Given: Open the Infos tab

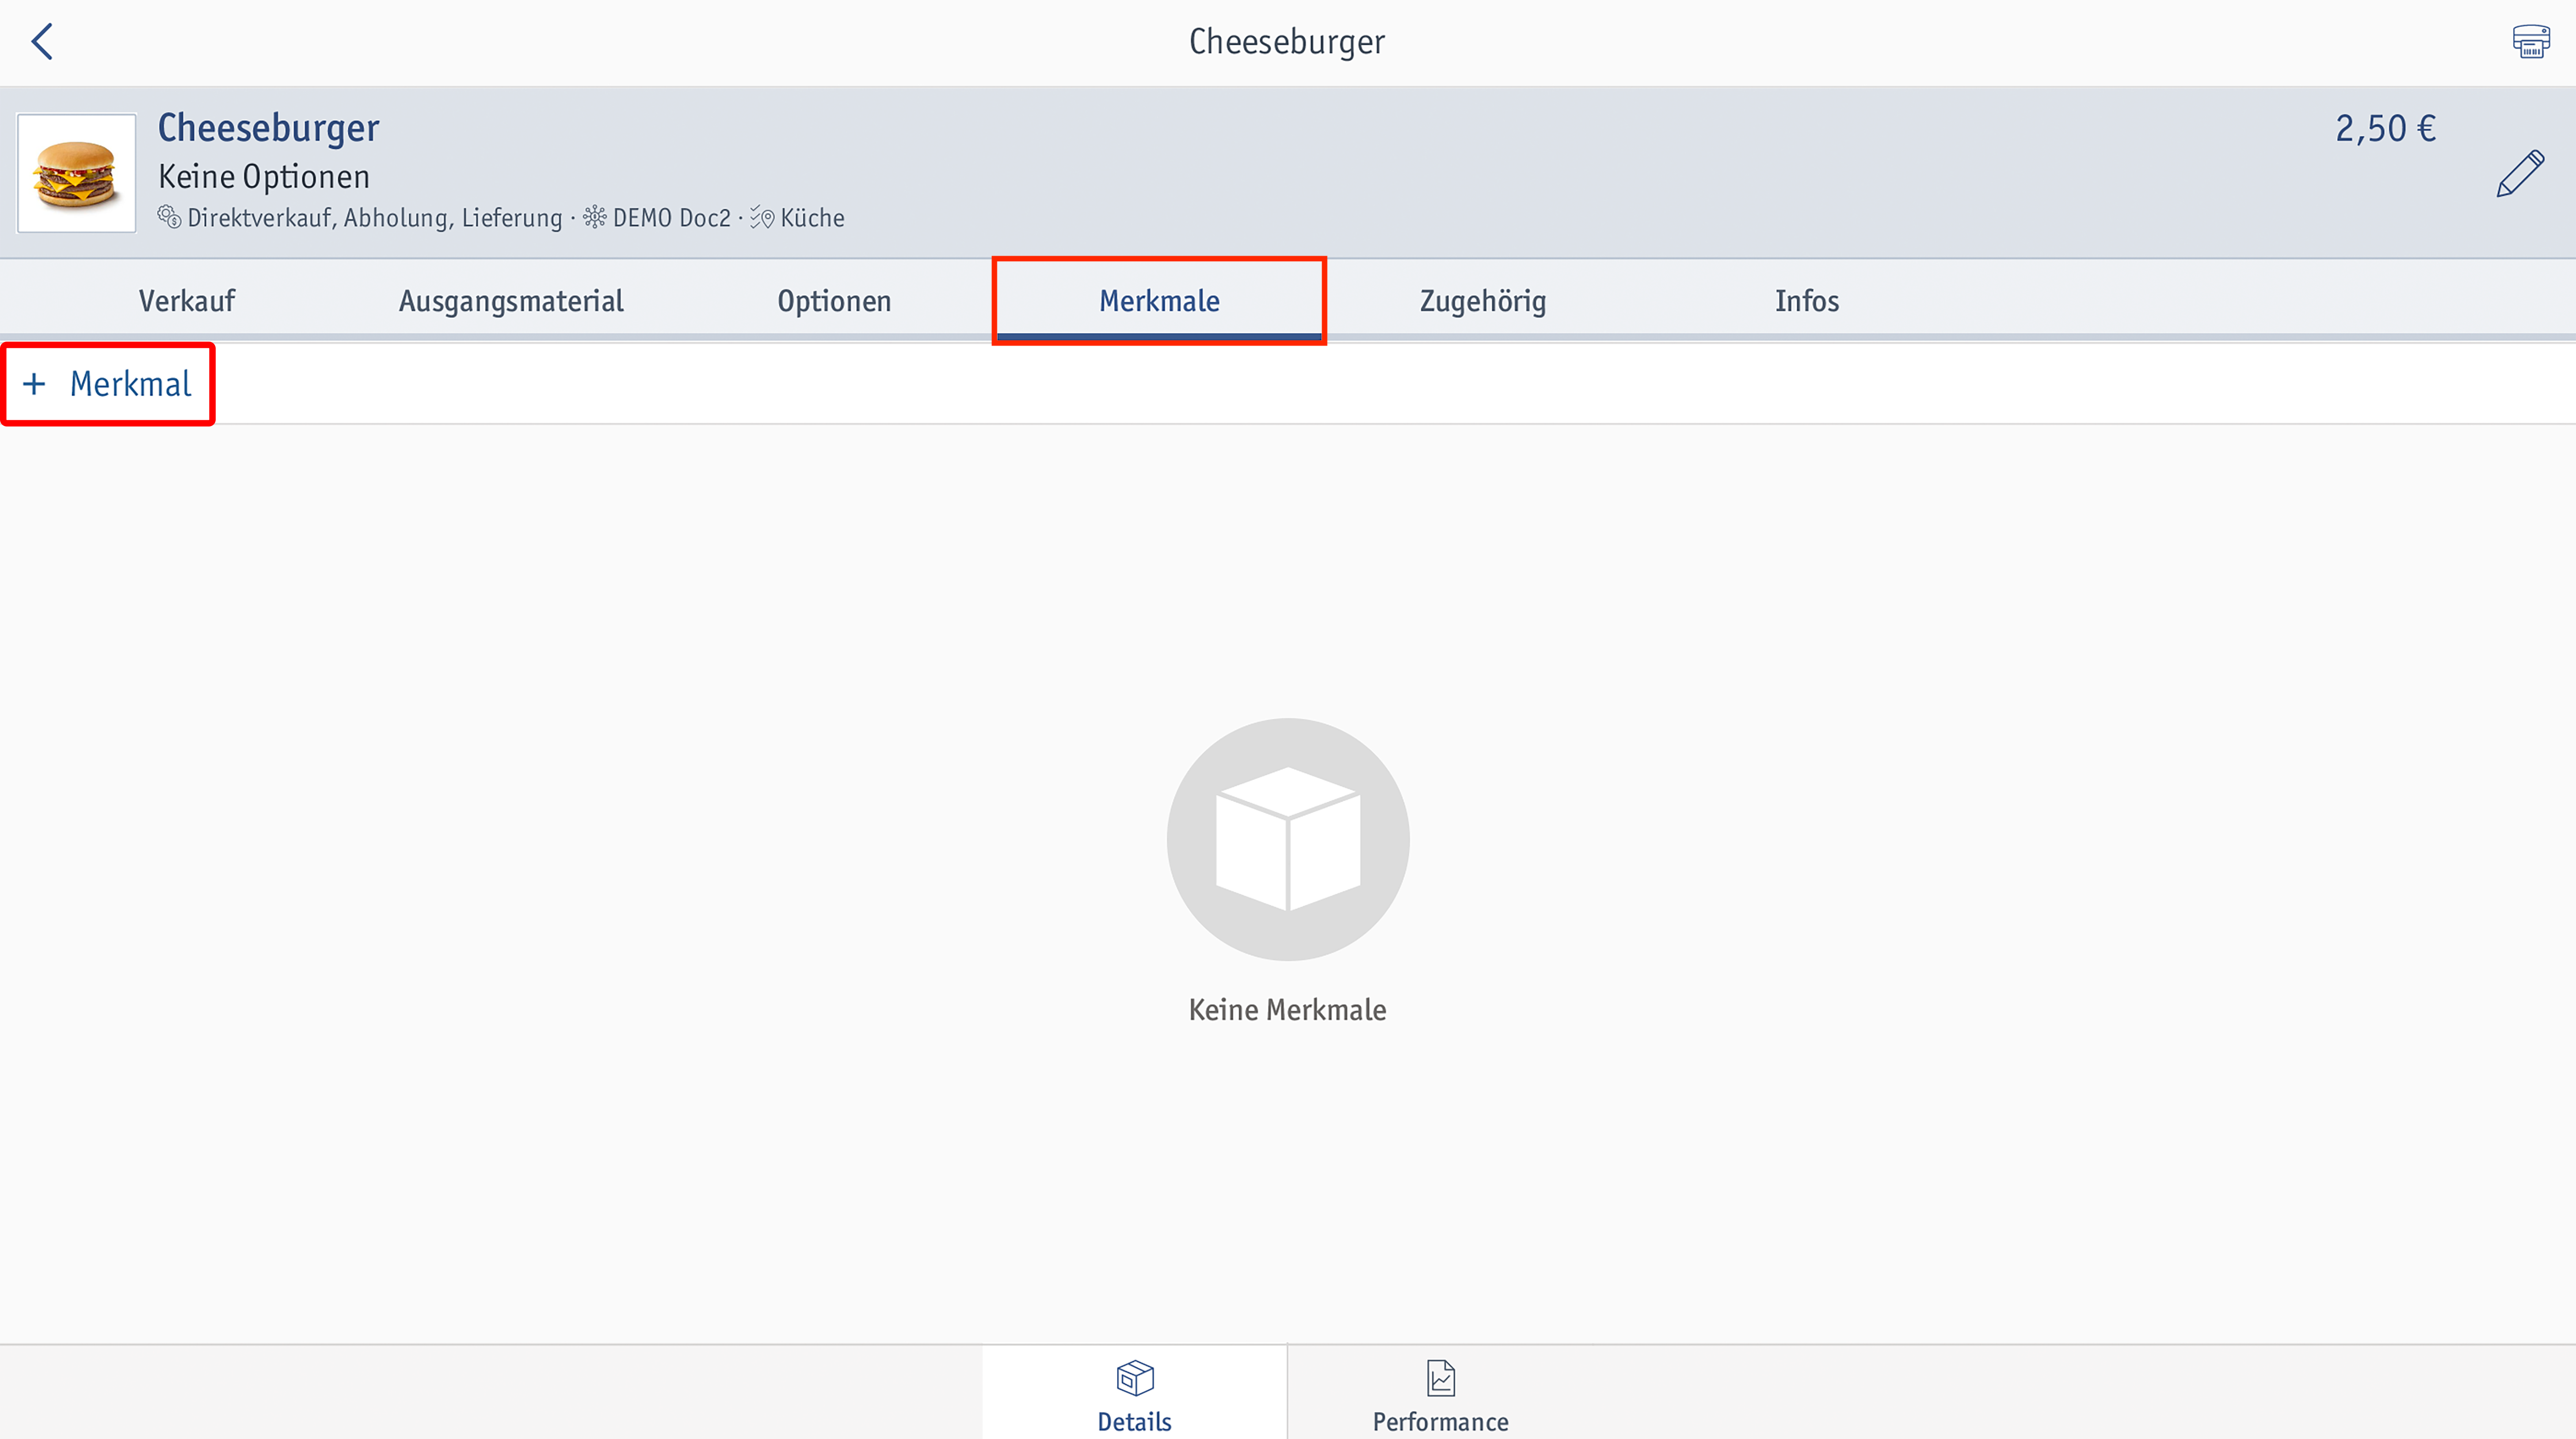Looking at the screenshot, I should pos(1807,301).
